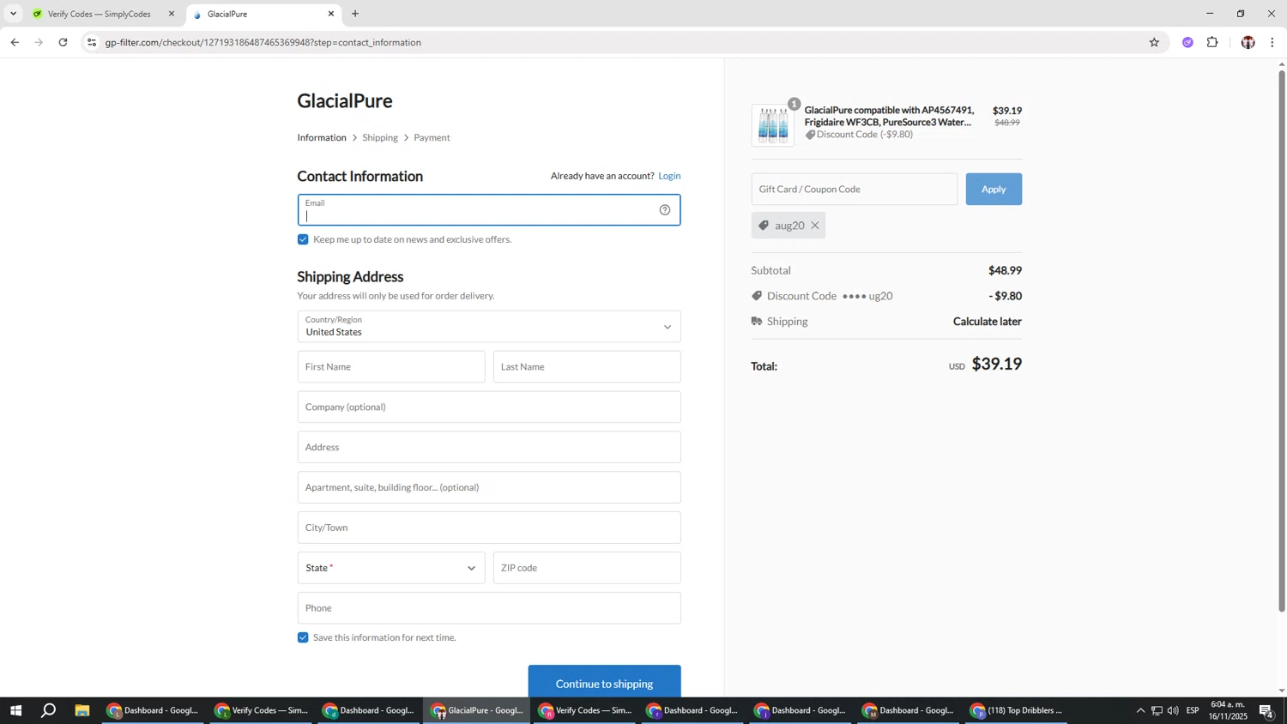Focus the First Name field
This screenshot has height=724, width=1287.
coord(391,367)
